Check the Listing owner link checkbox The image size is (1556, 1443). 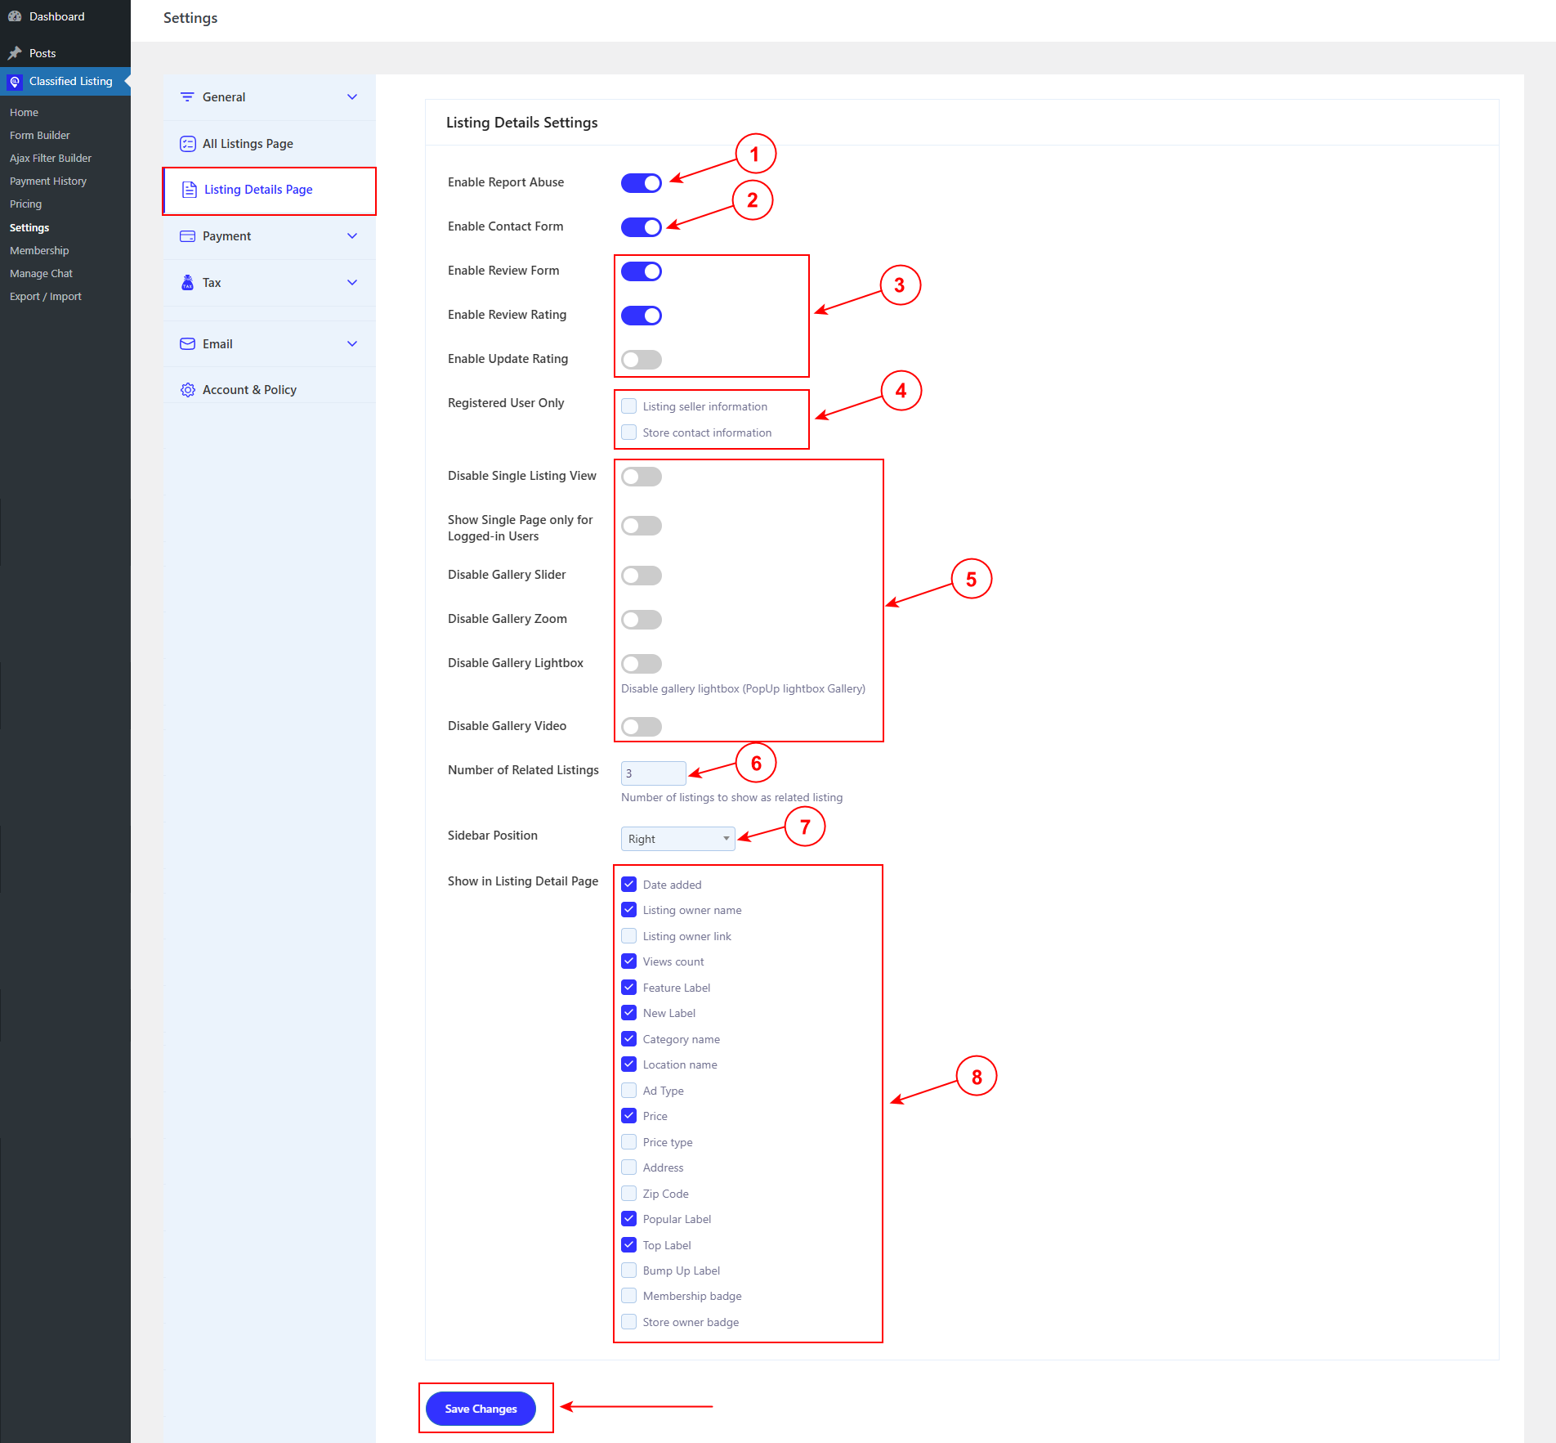pyautogui.click(x=629, y=936)
